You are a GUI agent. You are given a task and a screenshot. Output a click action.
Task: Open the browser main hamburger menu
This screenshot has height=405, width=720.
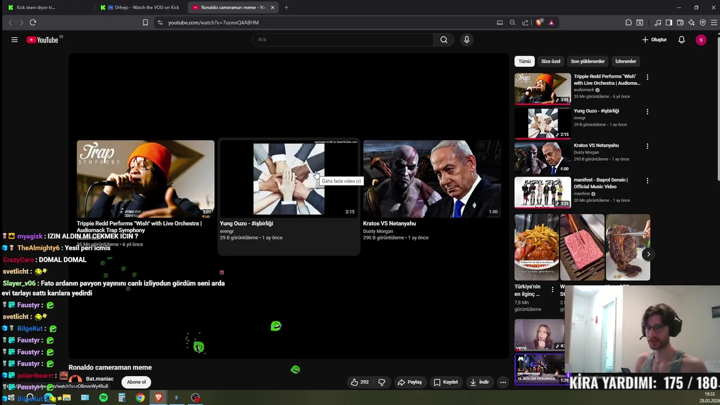714,22
